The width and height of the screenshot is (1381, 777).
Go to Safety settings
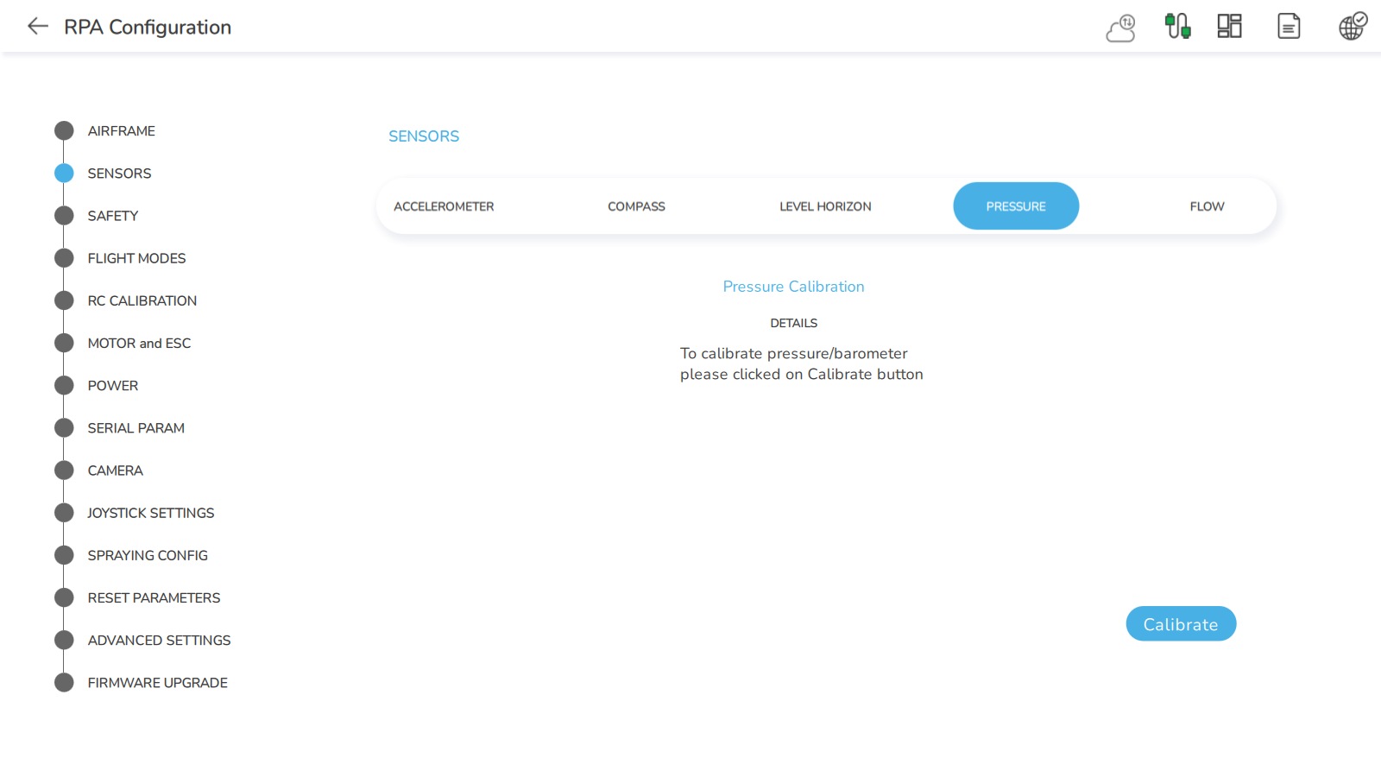(112, 216)
